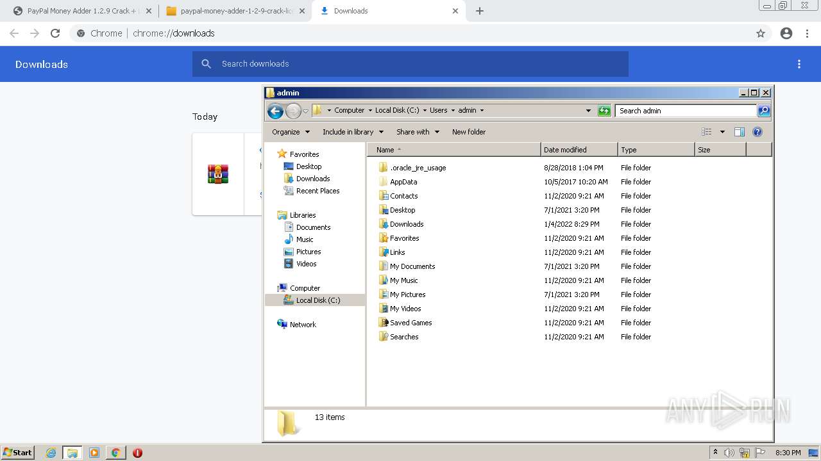The width and height of the screenshot is (821, 461).
Task: Select the Saved Games folder
Action: (410, 323)
